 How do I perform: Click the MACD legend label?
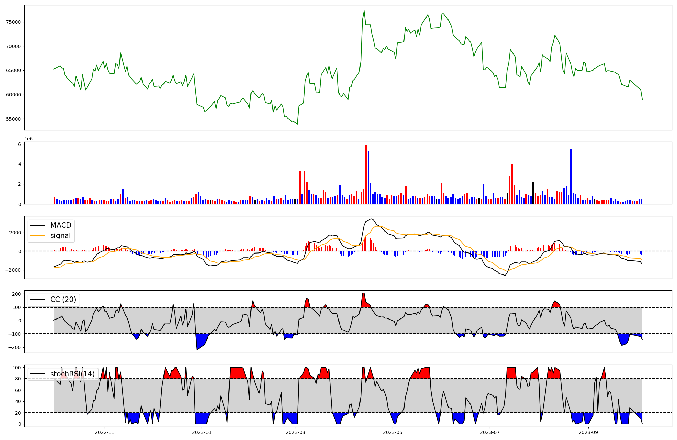coord(61,225)
